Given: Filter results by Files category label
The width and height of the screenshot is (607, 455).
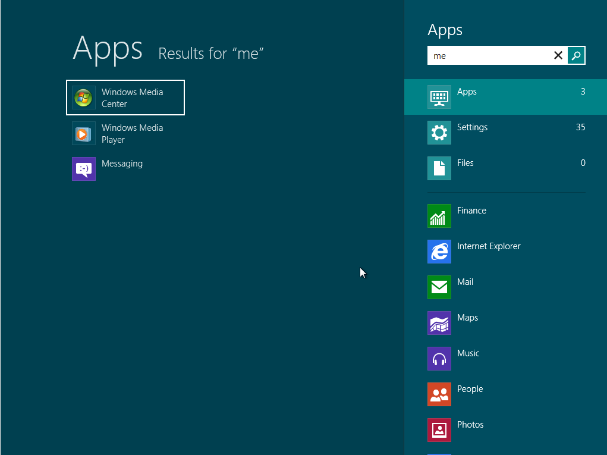Looking at the screenshot, I should [x=465, y=163].
